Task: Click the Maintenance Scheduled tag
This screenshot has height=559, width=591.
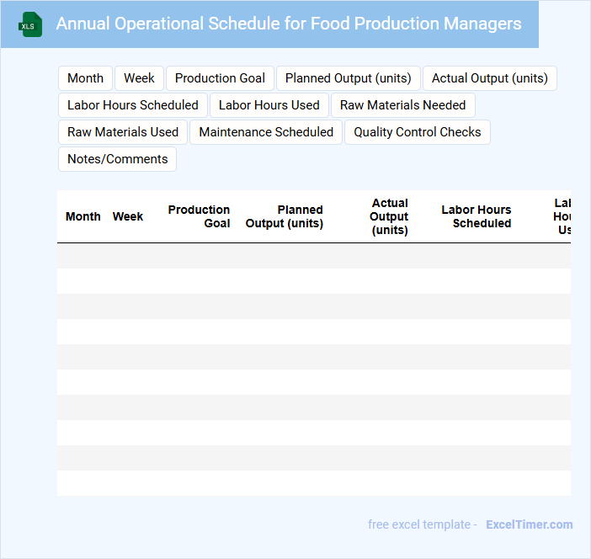Action: pos(266,132)
